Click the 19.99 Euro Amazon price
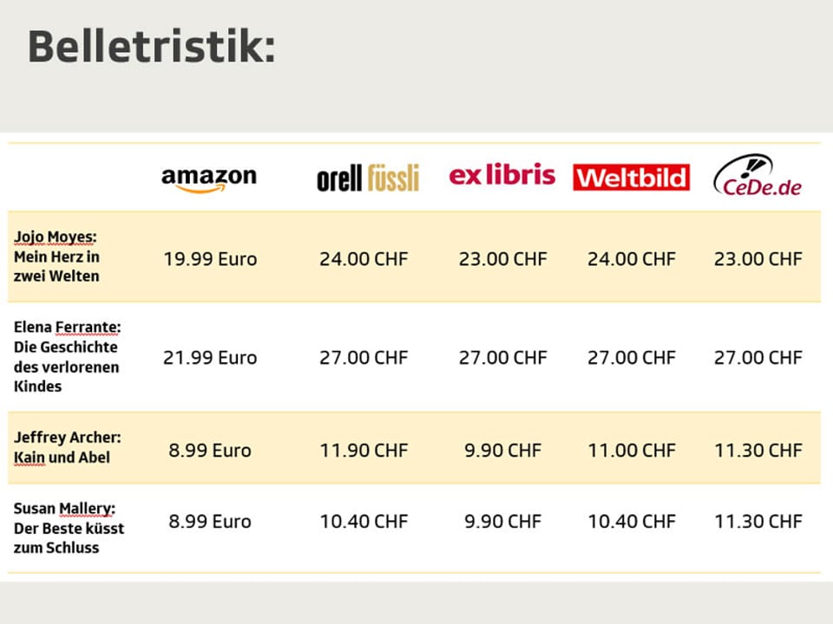This screenshot has width=833, height=624. coord(210,259)
